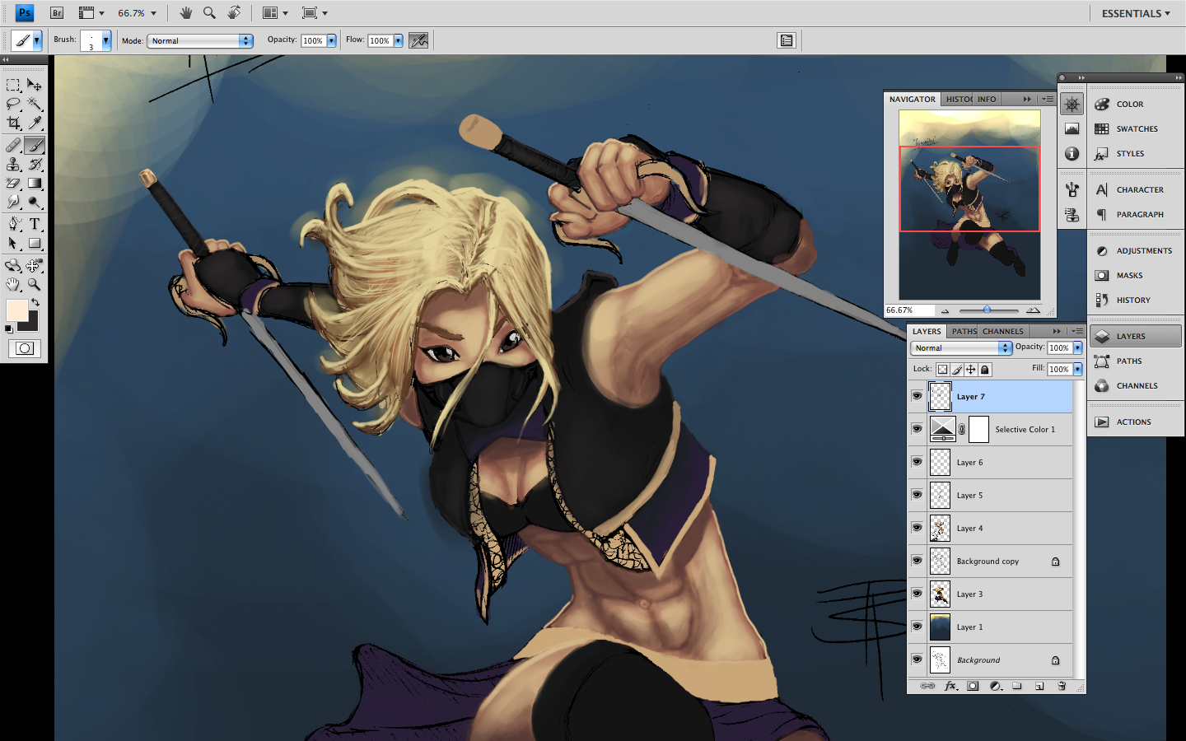This screenshot has height=741, width=1186.
Task: Select the Rectangle shape tool
Action: click(x=35, y=244)
